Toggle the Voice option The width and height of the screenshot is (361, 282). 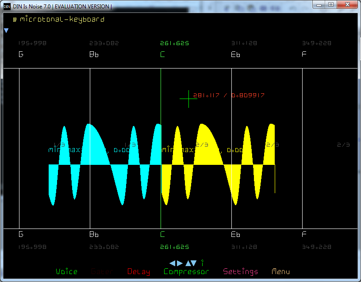pyautogui.click(x=66, y=272)
